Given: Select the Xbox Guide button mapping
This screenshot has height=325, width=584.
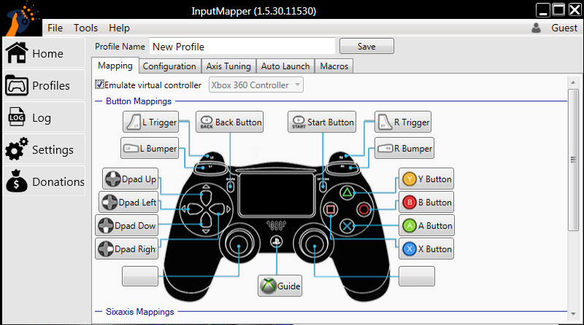Looking at the screenshot, I should tap(280, 286).
